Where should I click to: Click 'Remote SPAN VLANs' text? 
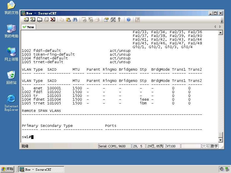pos(41,111)
